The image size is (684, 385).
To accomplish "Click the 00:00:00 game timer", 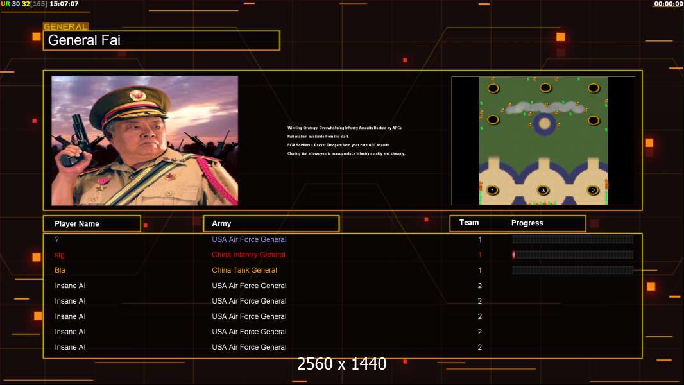I will [x=669, y=4].
